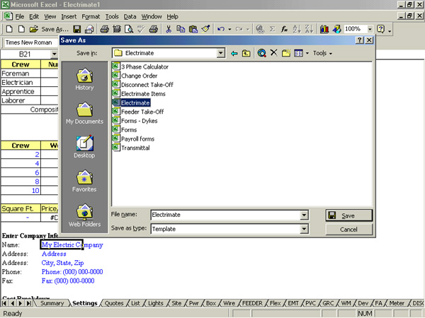Click the Spelling check icon

point(141,29)
